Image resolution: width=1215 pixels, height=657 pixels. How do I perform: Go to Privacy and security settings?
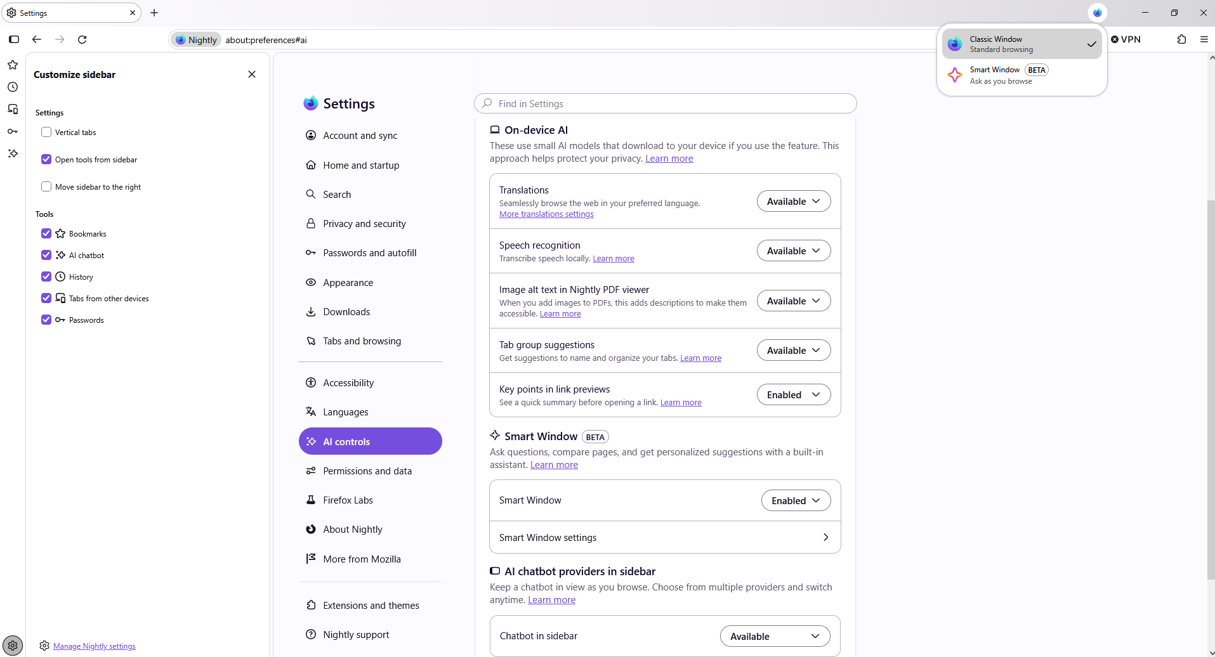coord(364,224)
